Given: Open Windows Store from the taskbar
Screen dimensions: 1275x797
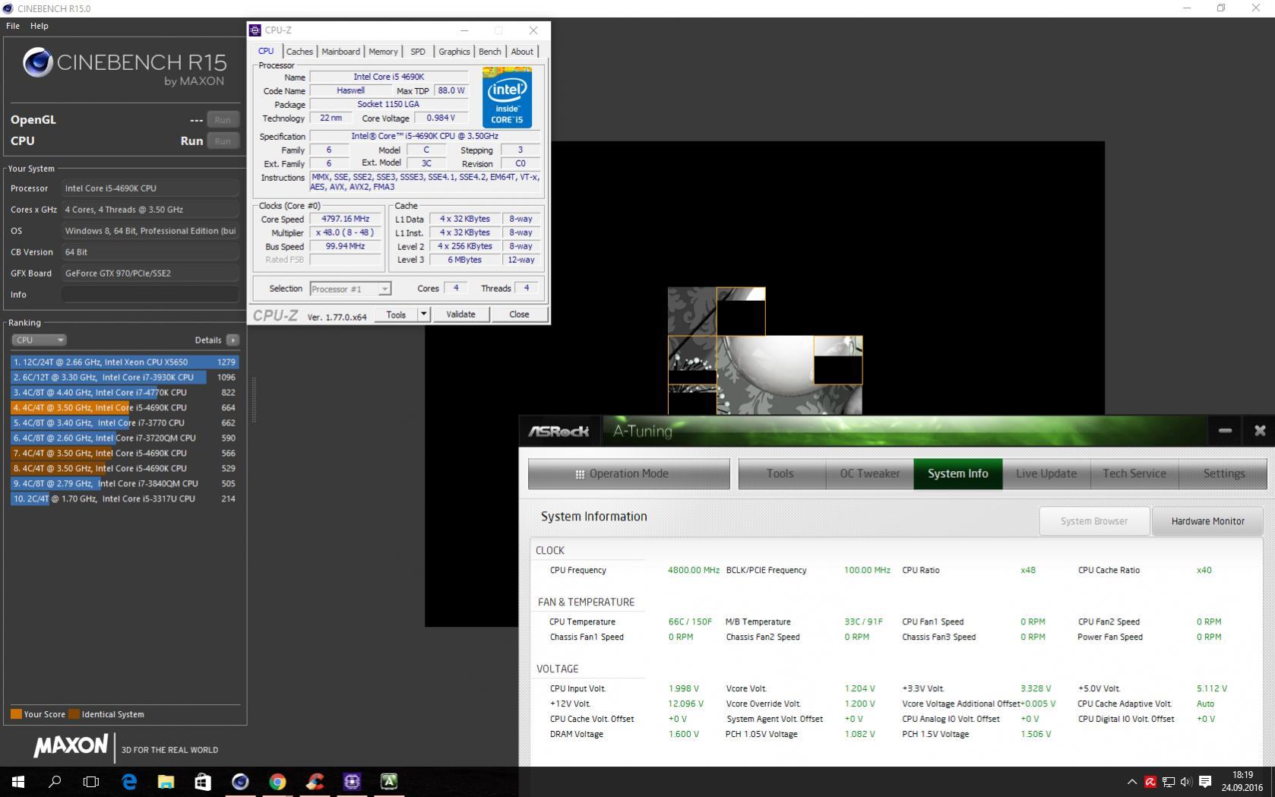Looking at the screenshot, I should (x=203, y=781).
